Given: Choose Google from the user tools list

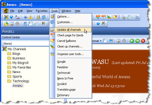Looking at the screenshot, I should coord(71,62).
